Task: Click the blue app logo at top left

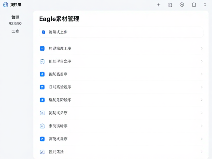Action: [6, 5]
